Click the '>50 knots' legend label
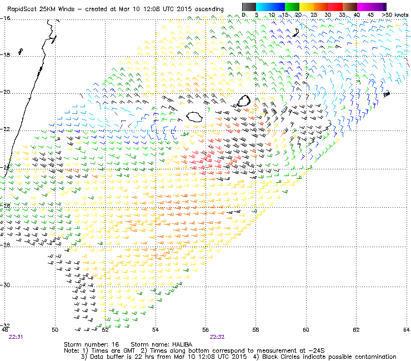Image resolution: width=411 pixels, height=361 pixels. point(395,15)
